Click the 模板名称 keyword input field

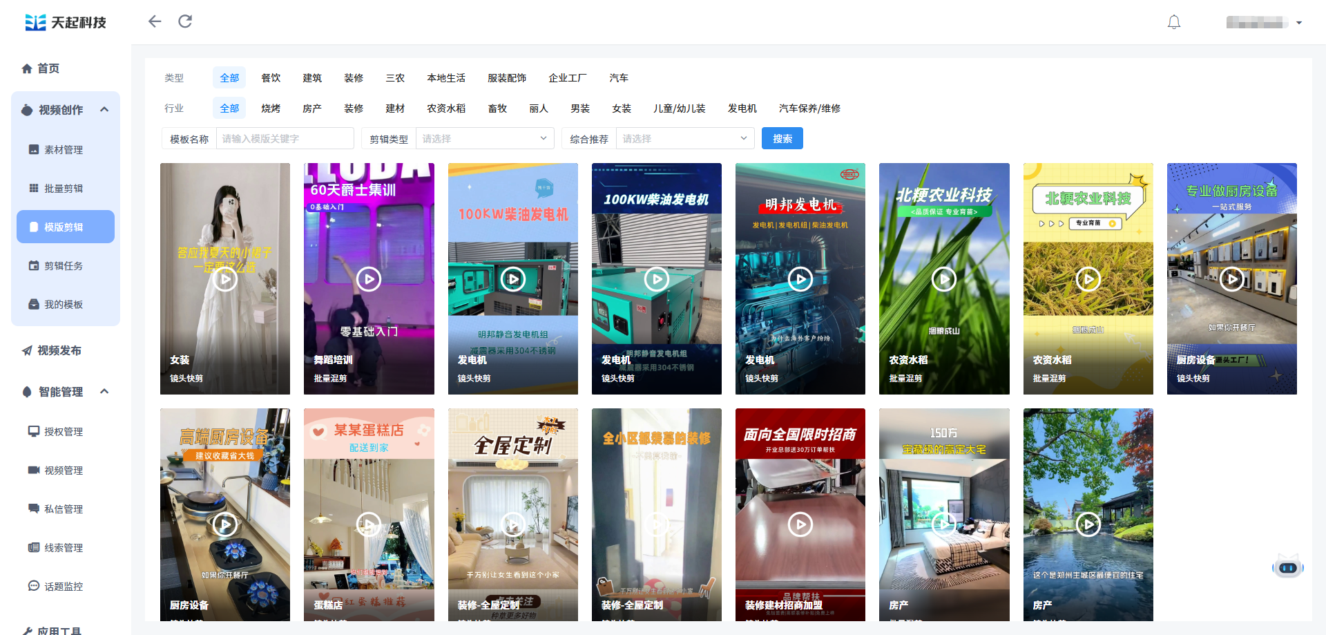tap(285, 139)
